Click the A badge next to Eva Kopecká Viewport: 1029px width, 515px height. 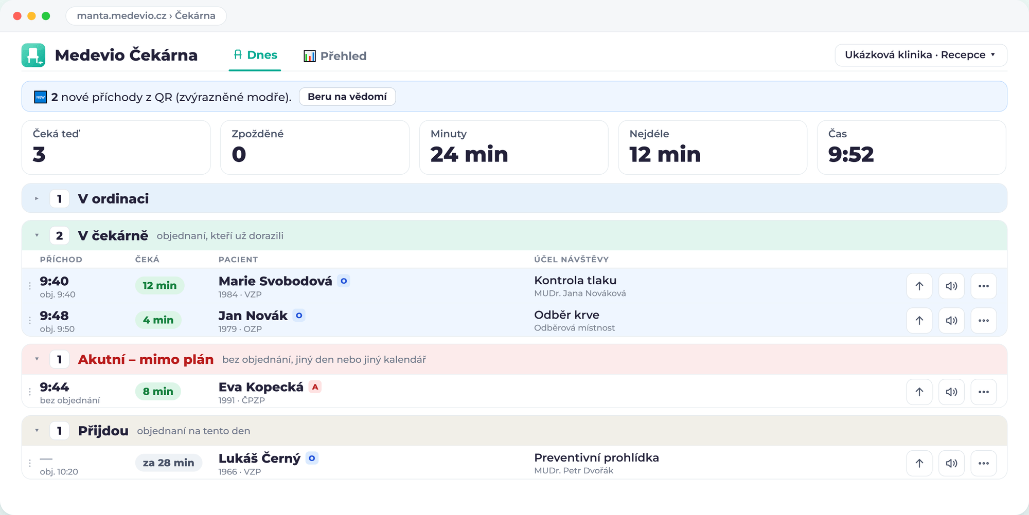tap(315, 387)
